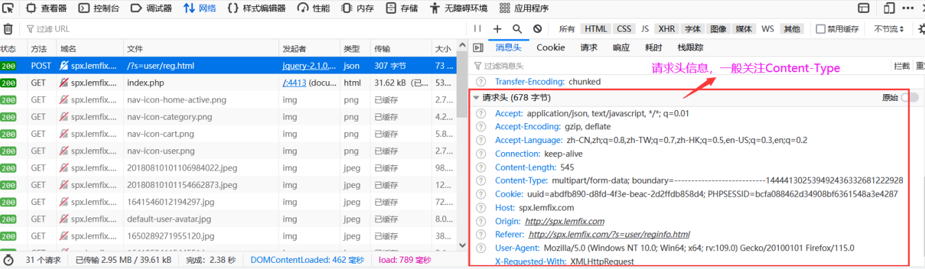
Task: Click help icon beside Transfer-Encoding header
Action: [x=481, y=81]
